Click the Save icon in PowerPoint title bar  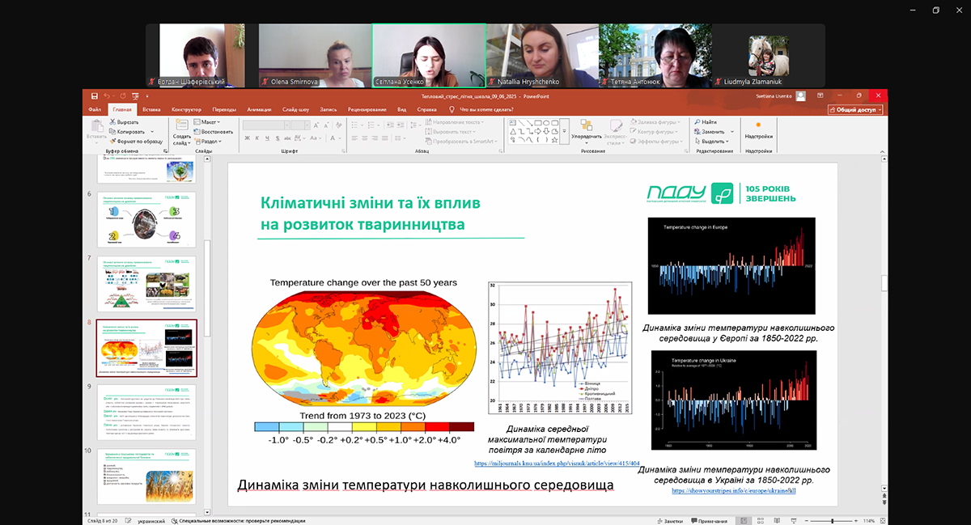tap(95, 96)
